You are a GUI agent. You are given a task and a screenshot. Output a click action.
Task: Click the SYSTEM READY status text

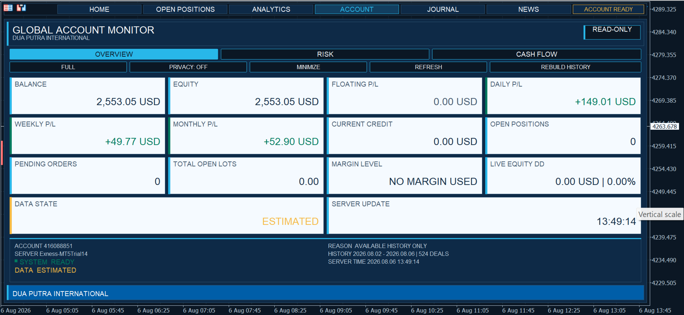(47, 262)
